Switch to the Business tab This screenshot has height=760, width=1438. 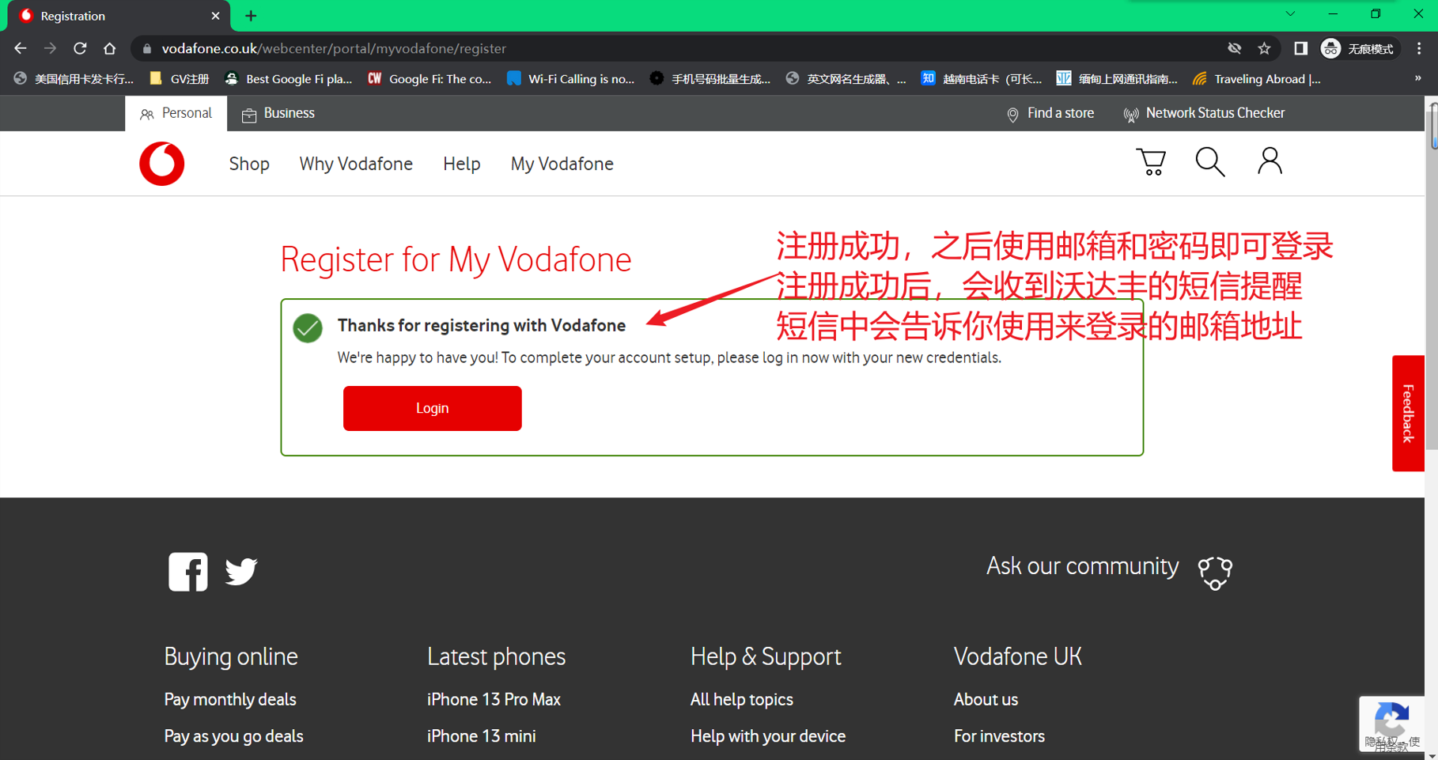click(278, 113)
